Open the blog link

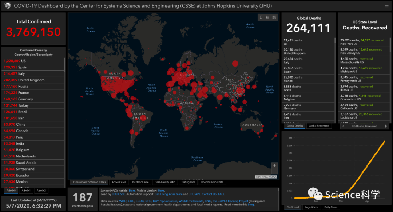click(x=250, y=205)
